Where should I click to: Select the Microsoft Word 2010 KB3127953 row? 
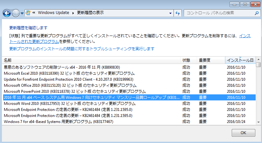pyautogui.click(x=129, y=104)
